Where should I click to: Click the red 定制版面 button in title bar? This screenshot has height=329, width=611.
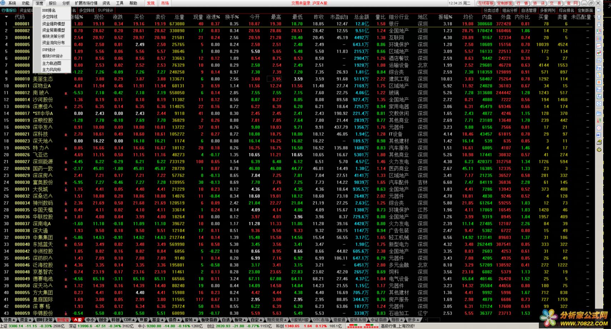[x=505, y=3]
